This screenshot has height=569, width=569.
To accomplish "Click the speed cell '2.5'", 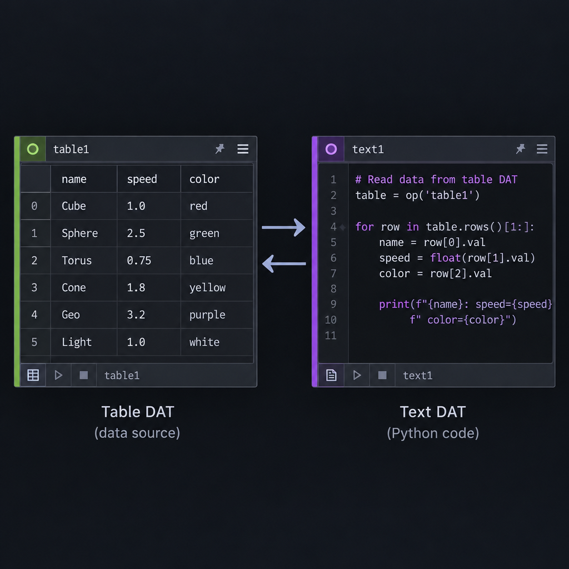I will pos(149,233).
